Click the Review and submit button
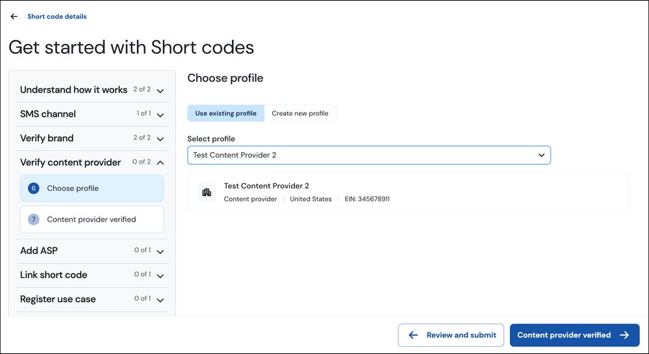The width and height of the screenshot is (649, 354). (x=451, y=335)
